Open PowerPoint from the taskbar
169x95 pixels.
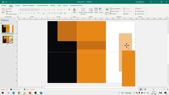pos(30,93)
